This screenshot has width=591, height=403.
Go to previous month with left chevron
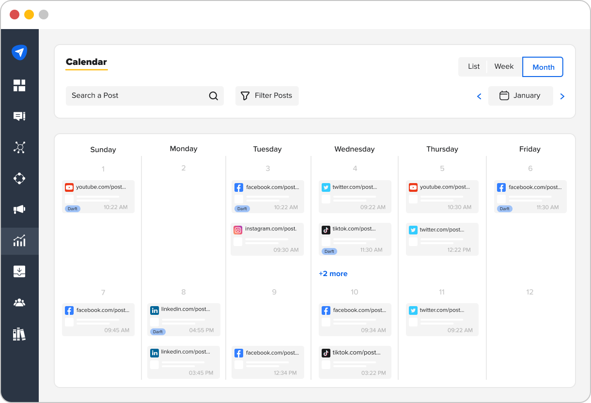click(479, 96)
